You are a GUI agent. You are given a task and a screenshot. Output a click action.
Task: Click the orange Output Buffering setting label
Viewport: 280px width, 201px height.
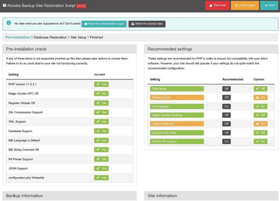[x=177, y=124]
